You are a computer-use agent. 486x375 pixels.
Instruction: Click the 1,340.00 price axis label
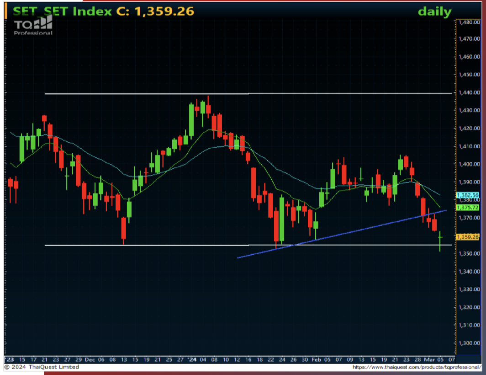coord(469,272)
